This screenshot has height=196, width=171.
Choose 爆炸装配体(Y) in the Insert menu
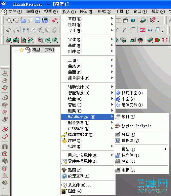(88, 135)
